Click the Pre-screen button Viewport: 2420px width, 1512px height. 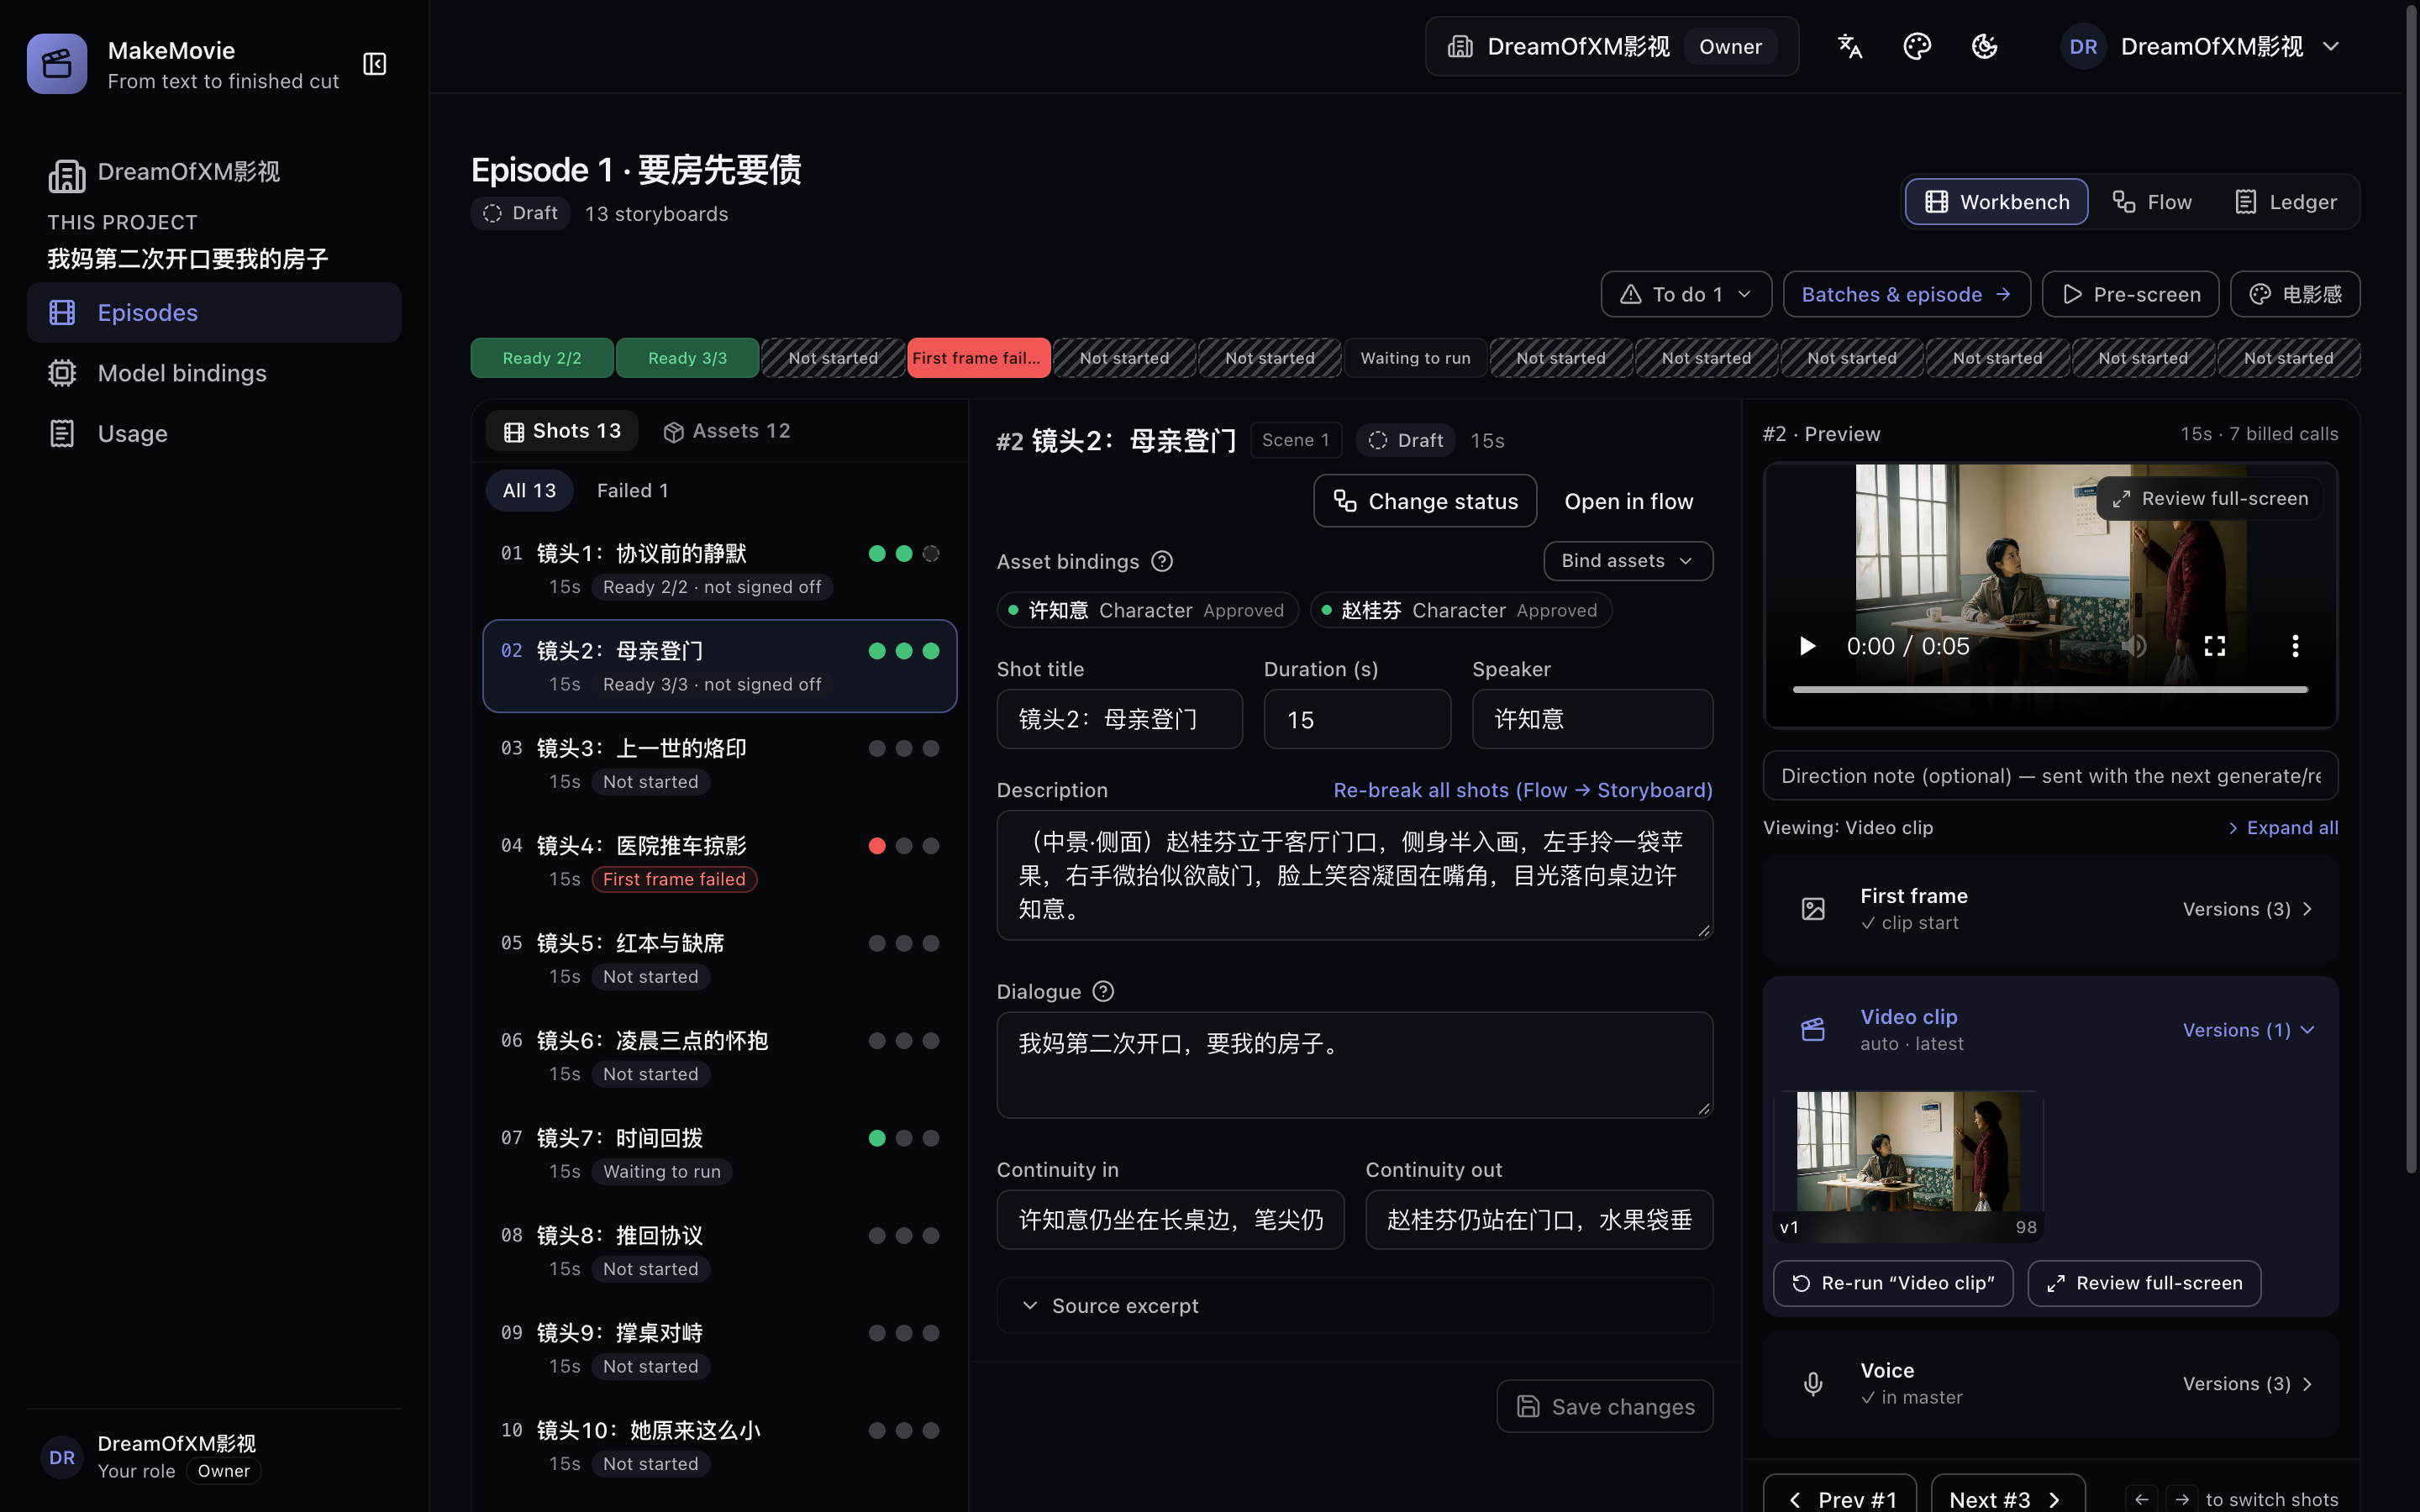tap(2130, 294)
